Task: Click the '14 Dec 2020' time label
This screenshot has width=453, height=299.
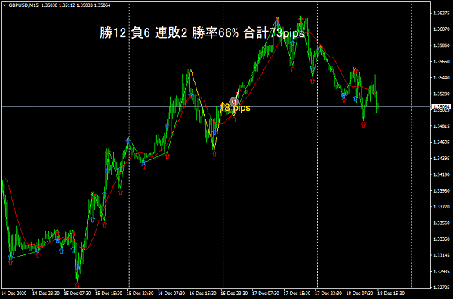Action: 14,294
